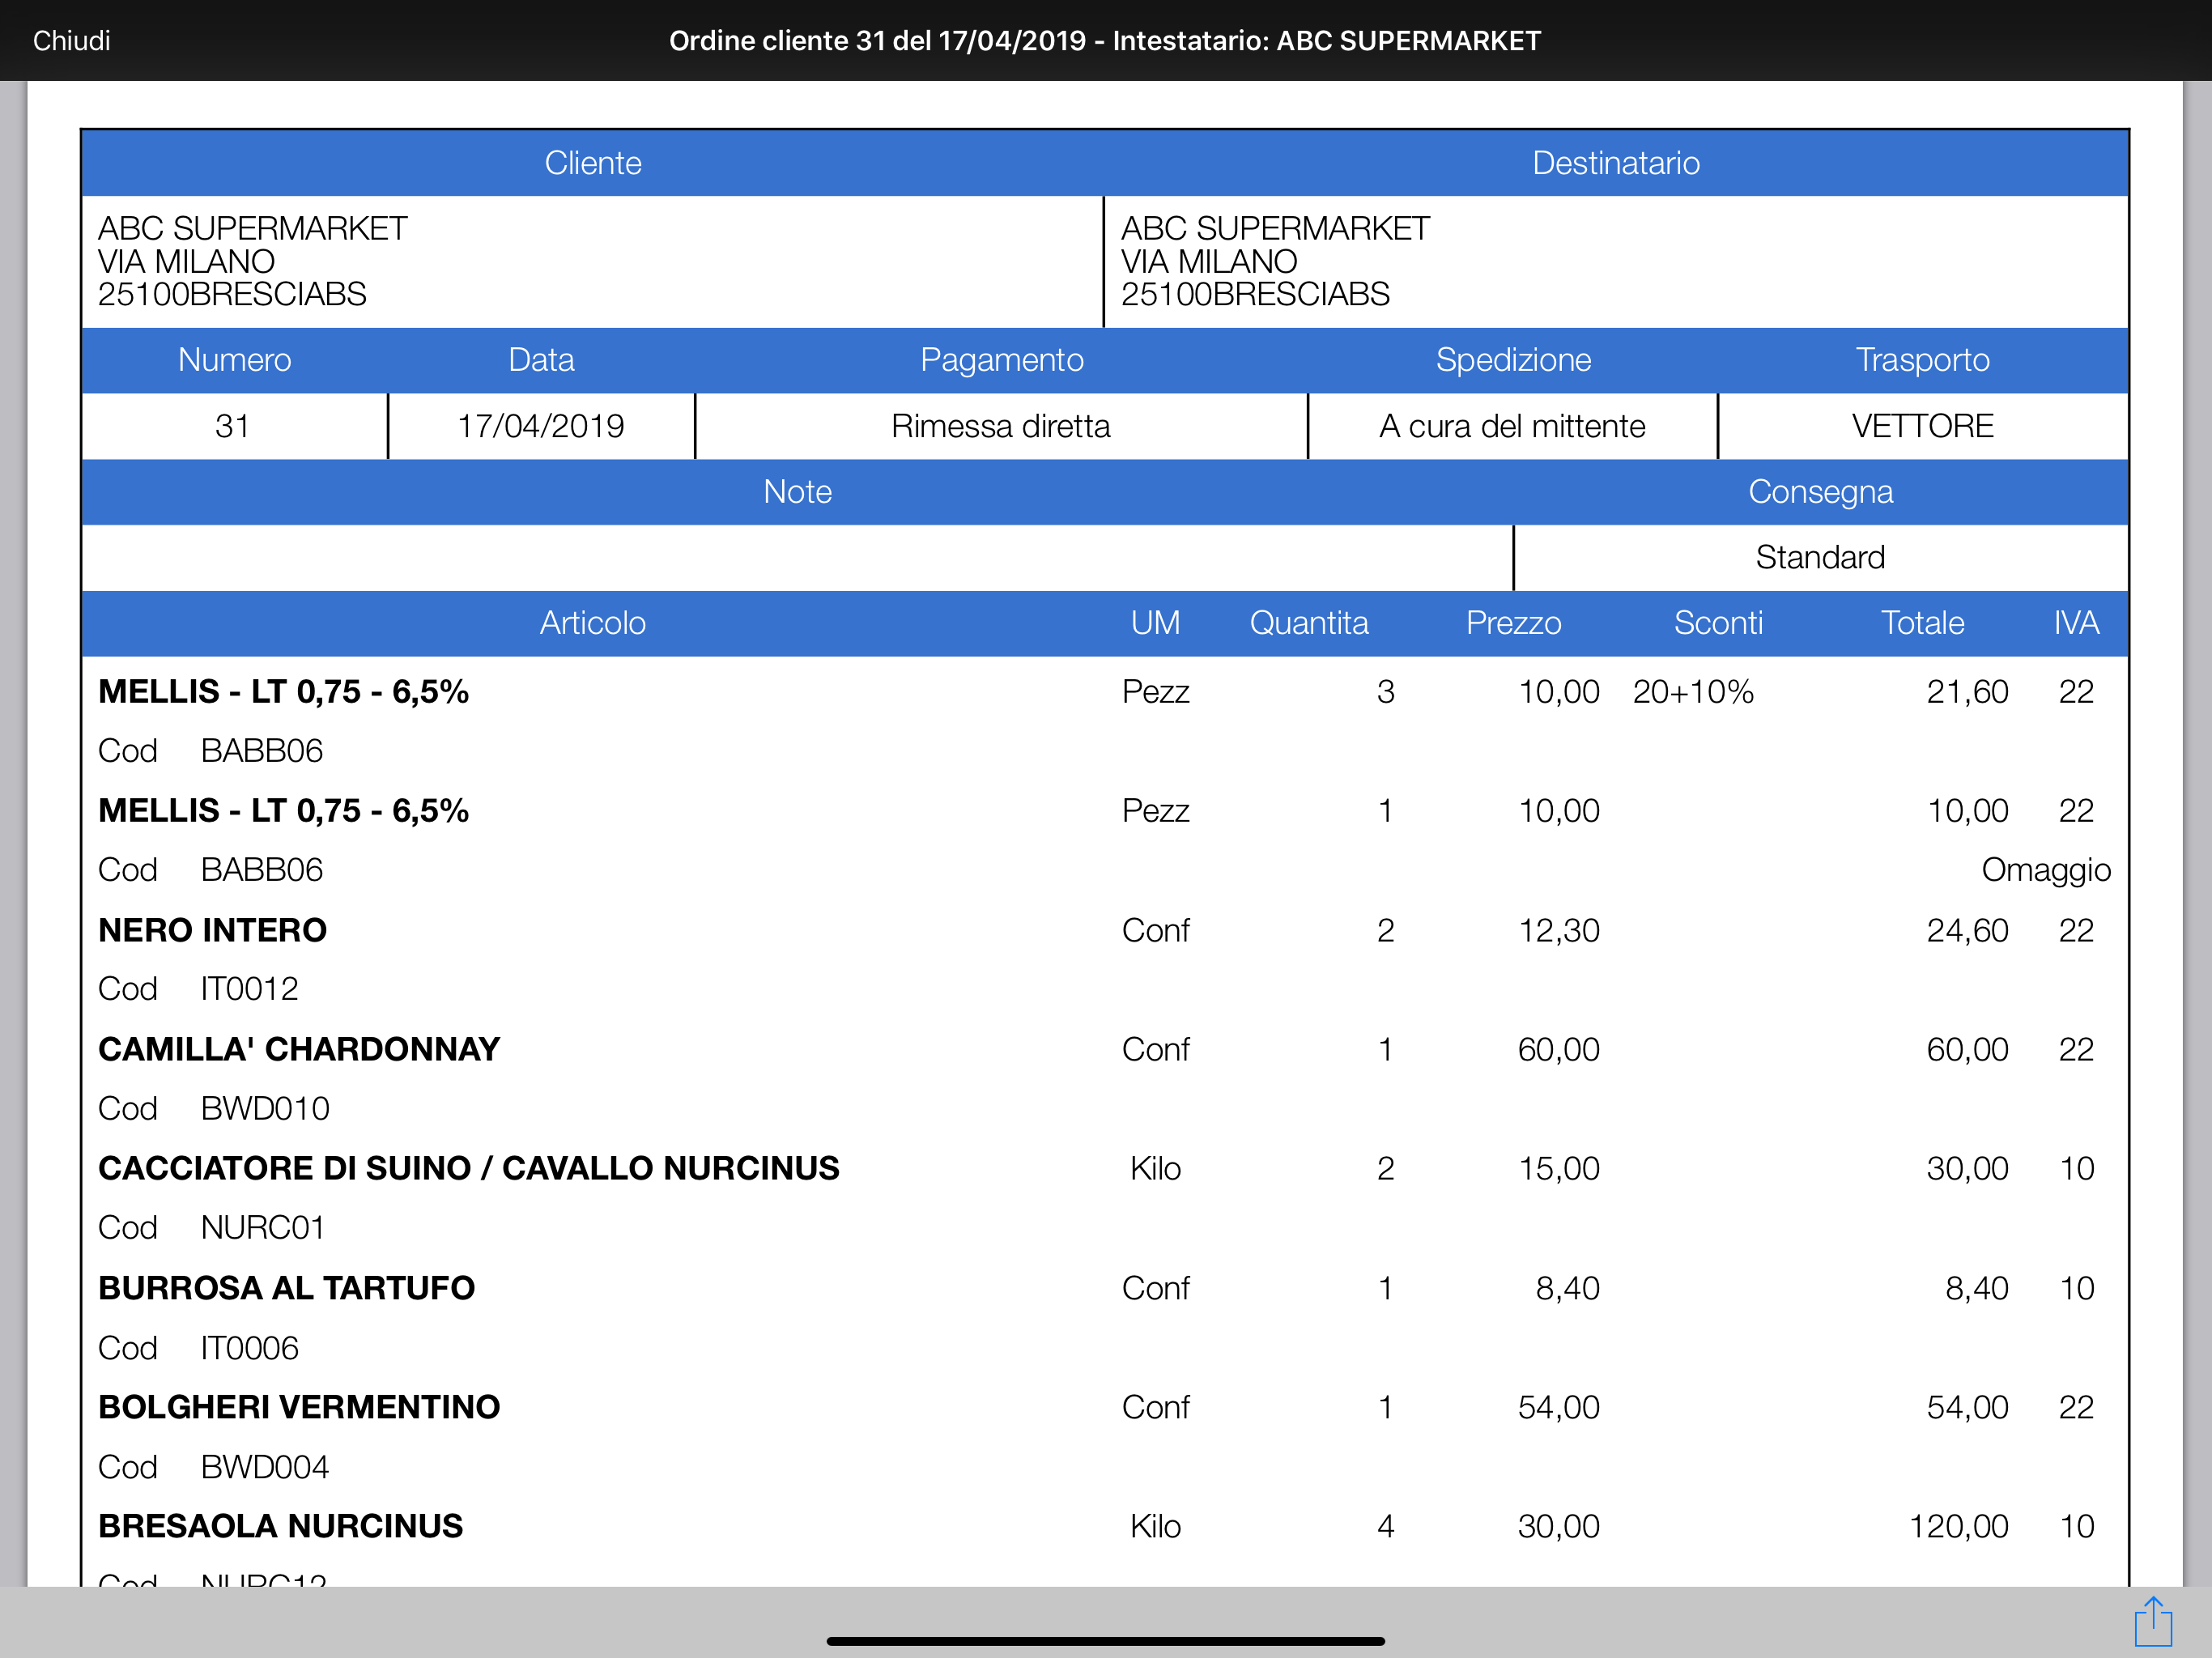Image resolution: width=2212 pixels, height=1658 pixels.
Task: Select article code IT0006
Action: [249, 1349]
